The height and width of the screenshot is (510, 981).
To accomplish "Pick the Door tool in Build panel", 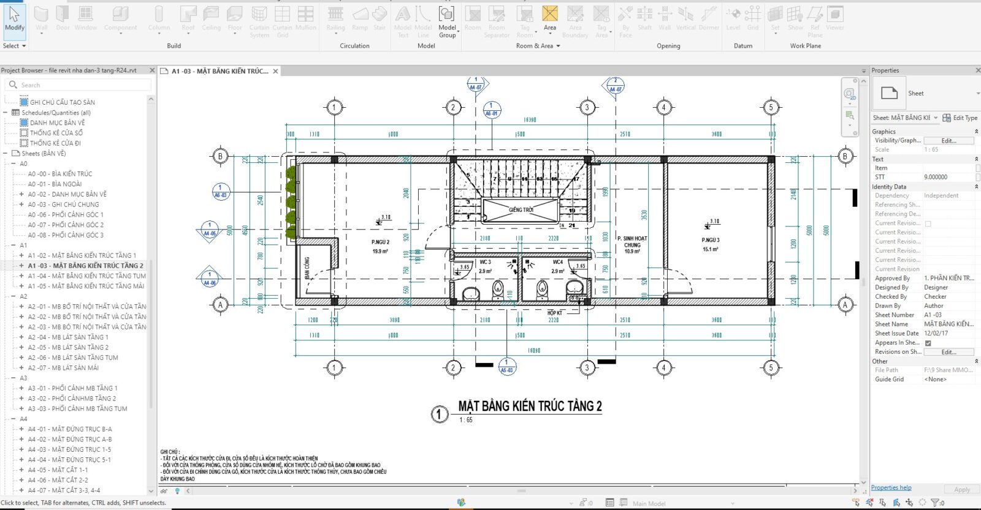I will (63, 19).
